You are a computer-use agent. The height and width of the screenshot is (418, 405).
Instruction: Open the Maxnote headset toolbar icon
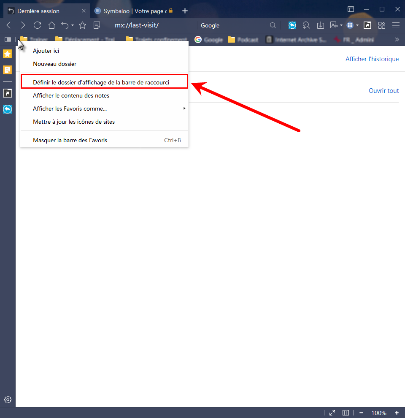[306, 25]
